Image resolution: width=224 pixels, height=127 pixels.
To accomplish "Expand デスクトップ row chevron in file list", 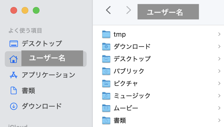I will pyautogui.click(x=219, y=59).
